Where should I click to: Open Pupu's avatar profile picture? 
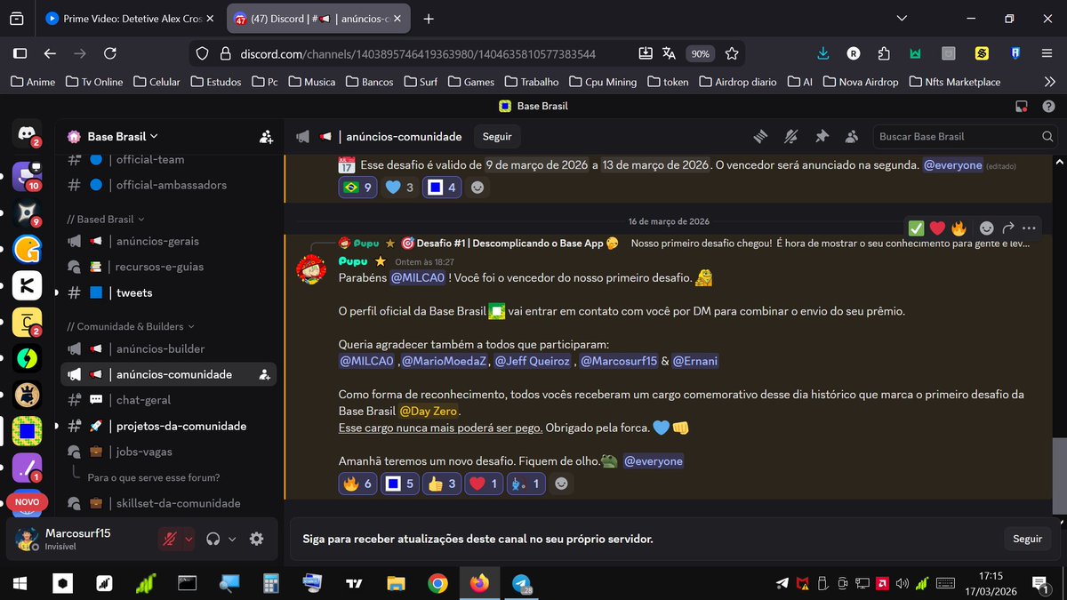310,269
